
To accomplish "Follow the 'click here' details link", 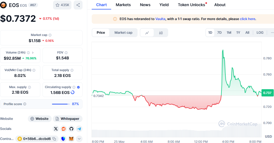I will click(x=247, y=19).
